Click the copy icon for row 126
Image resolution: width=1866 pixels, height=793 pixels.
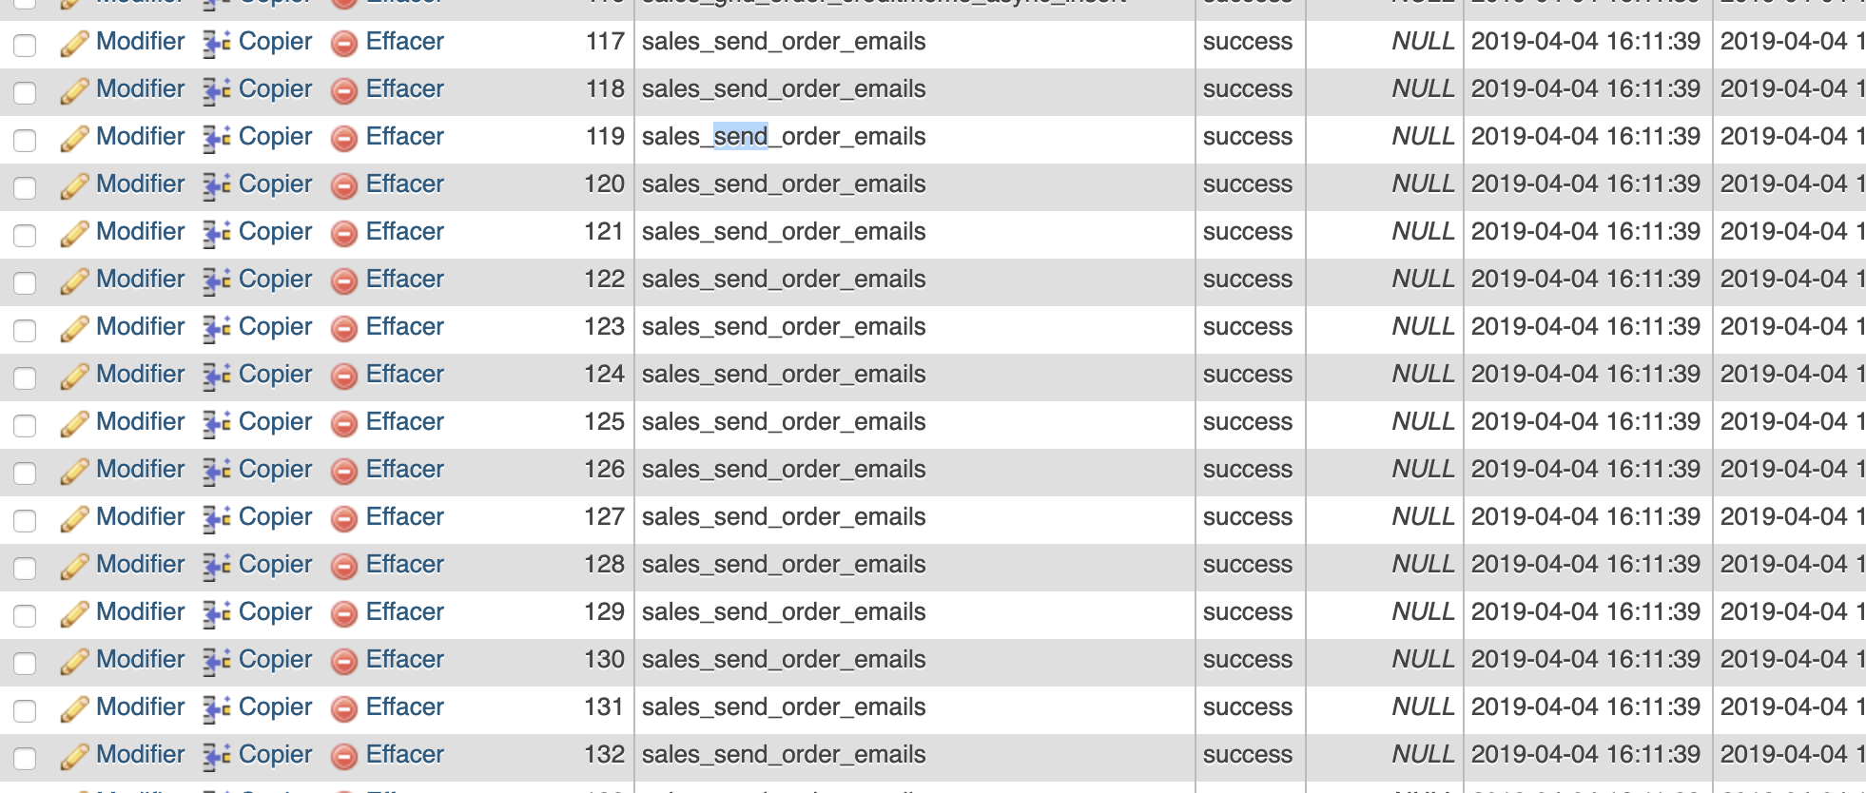click(x=217, y=472)
